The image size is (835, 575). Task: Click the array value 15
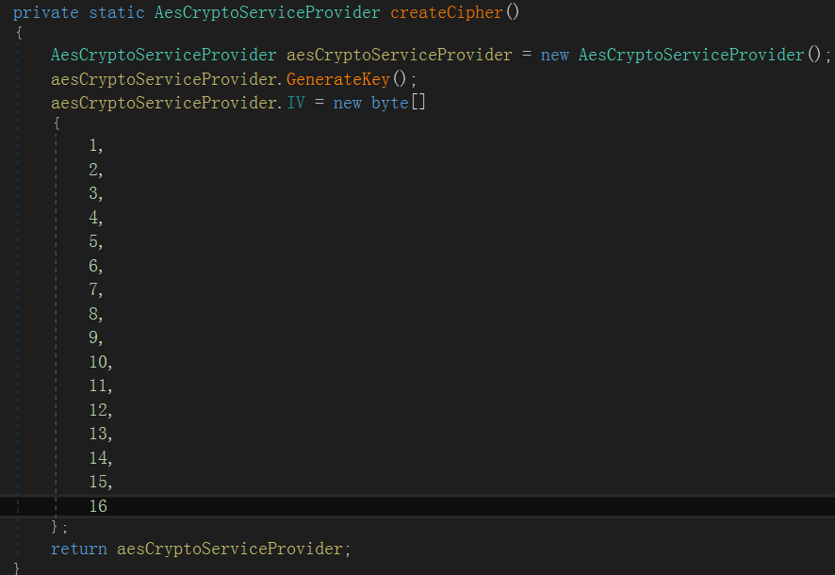98,482
